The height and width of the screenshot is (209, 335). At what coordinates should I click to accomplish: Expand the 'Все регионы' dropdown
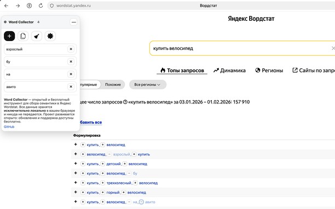pyautogui.click(x=147, y=85)
